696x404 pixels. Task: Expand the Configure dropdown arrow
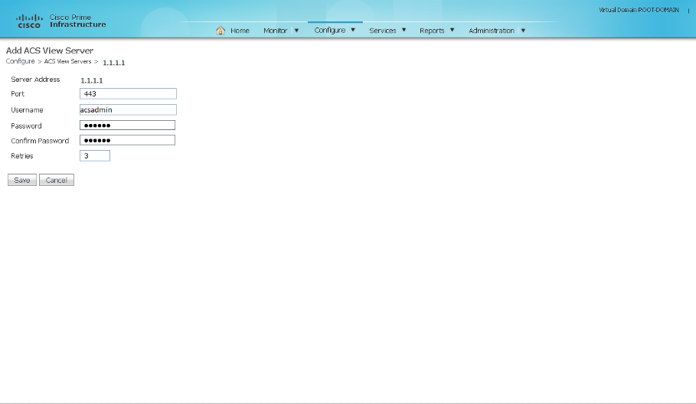coord(353,30)
